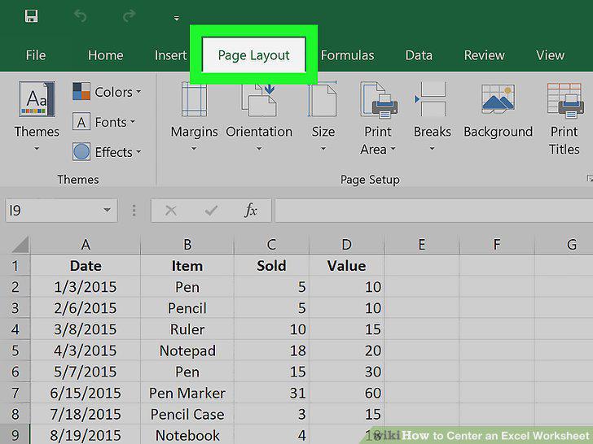The image size is (593, 444).
Task: Click the Ruler cell
Action: click(x=187, y=329)
